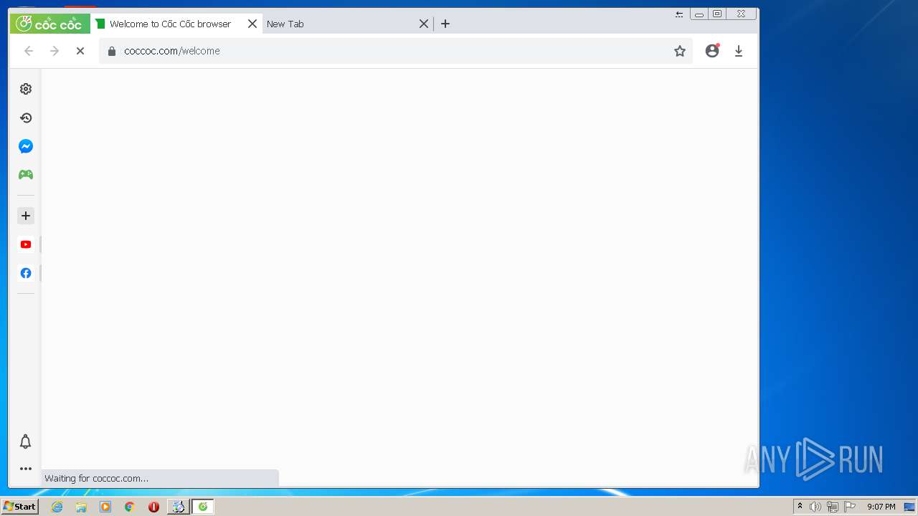The width and height of the screenshot is (918, 516).
Task: Open YouTube sidebar shortcut
Action: click(x=26, y=244)
